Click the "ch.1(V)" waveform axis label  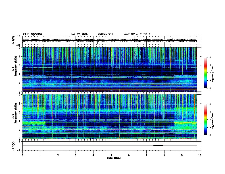click(14, 40)
